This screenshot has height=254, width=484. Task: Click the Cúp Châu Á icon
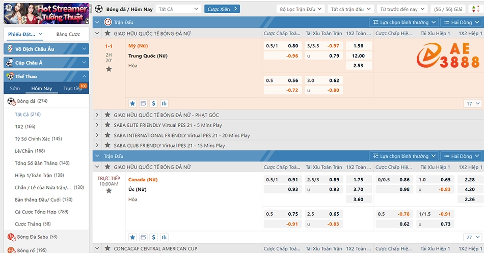coord(10,63)
